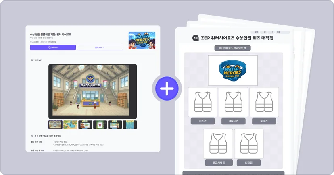Screen dimensions: 334x175
Task: Click the Water Heroes blue wristband image
Action: [233, 70]
